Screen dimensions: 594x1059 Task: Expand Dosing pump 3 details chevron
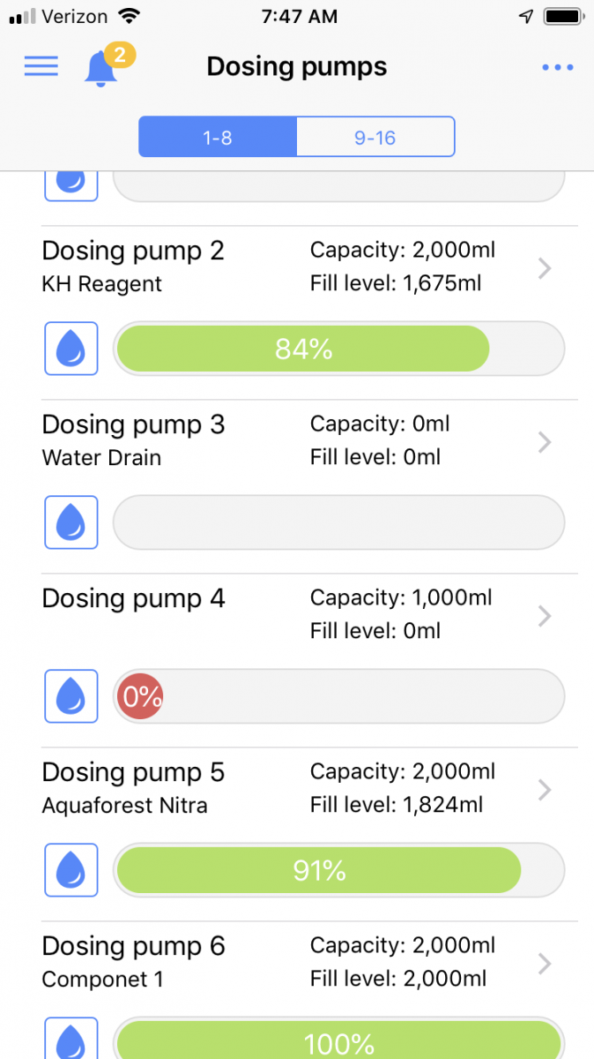pos(545,442)
